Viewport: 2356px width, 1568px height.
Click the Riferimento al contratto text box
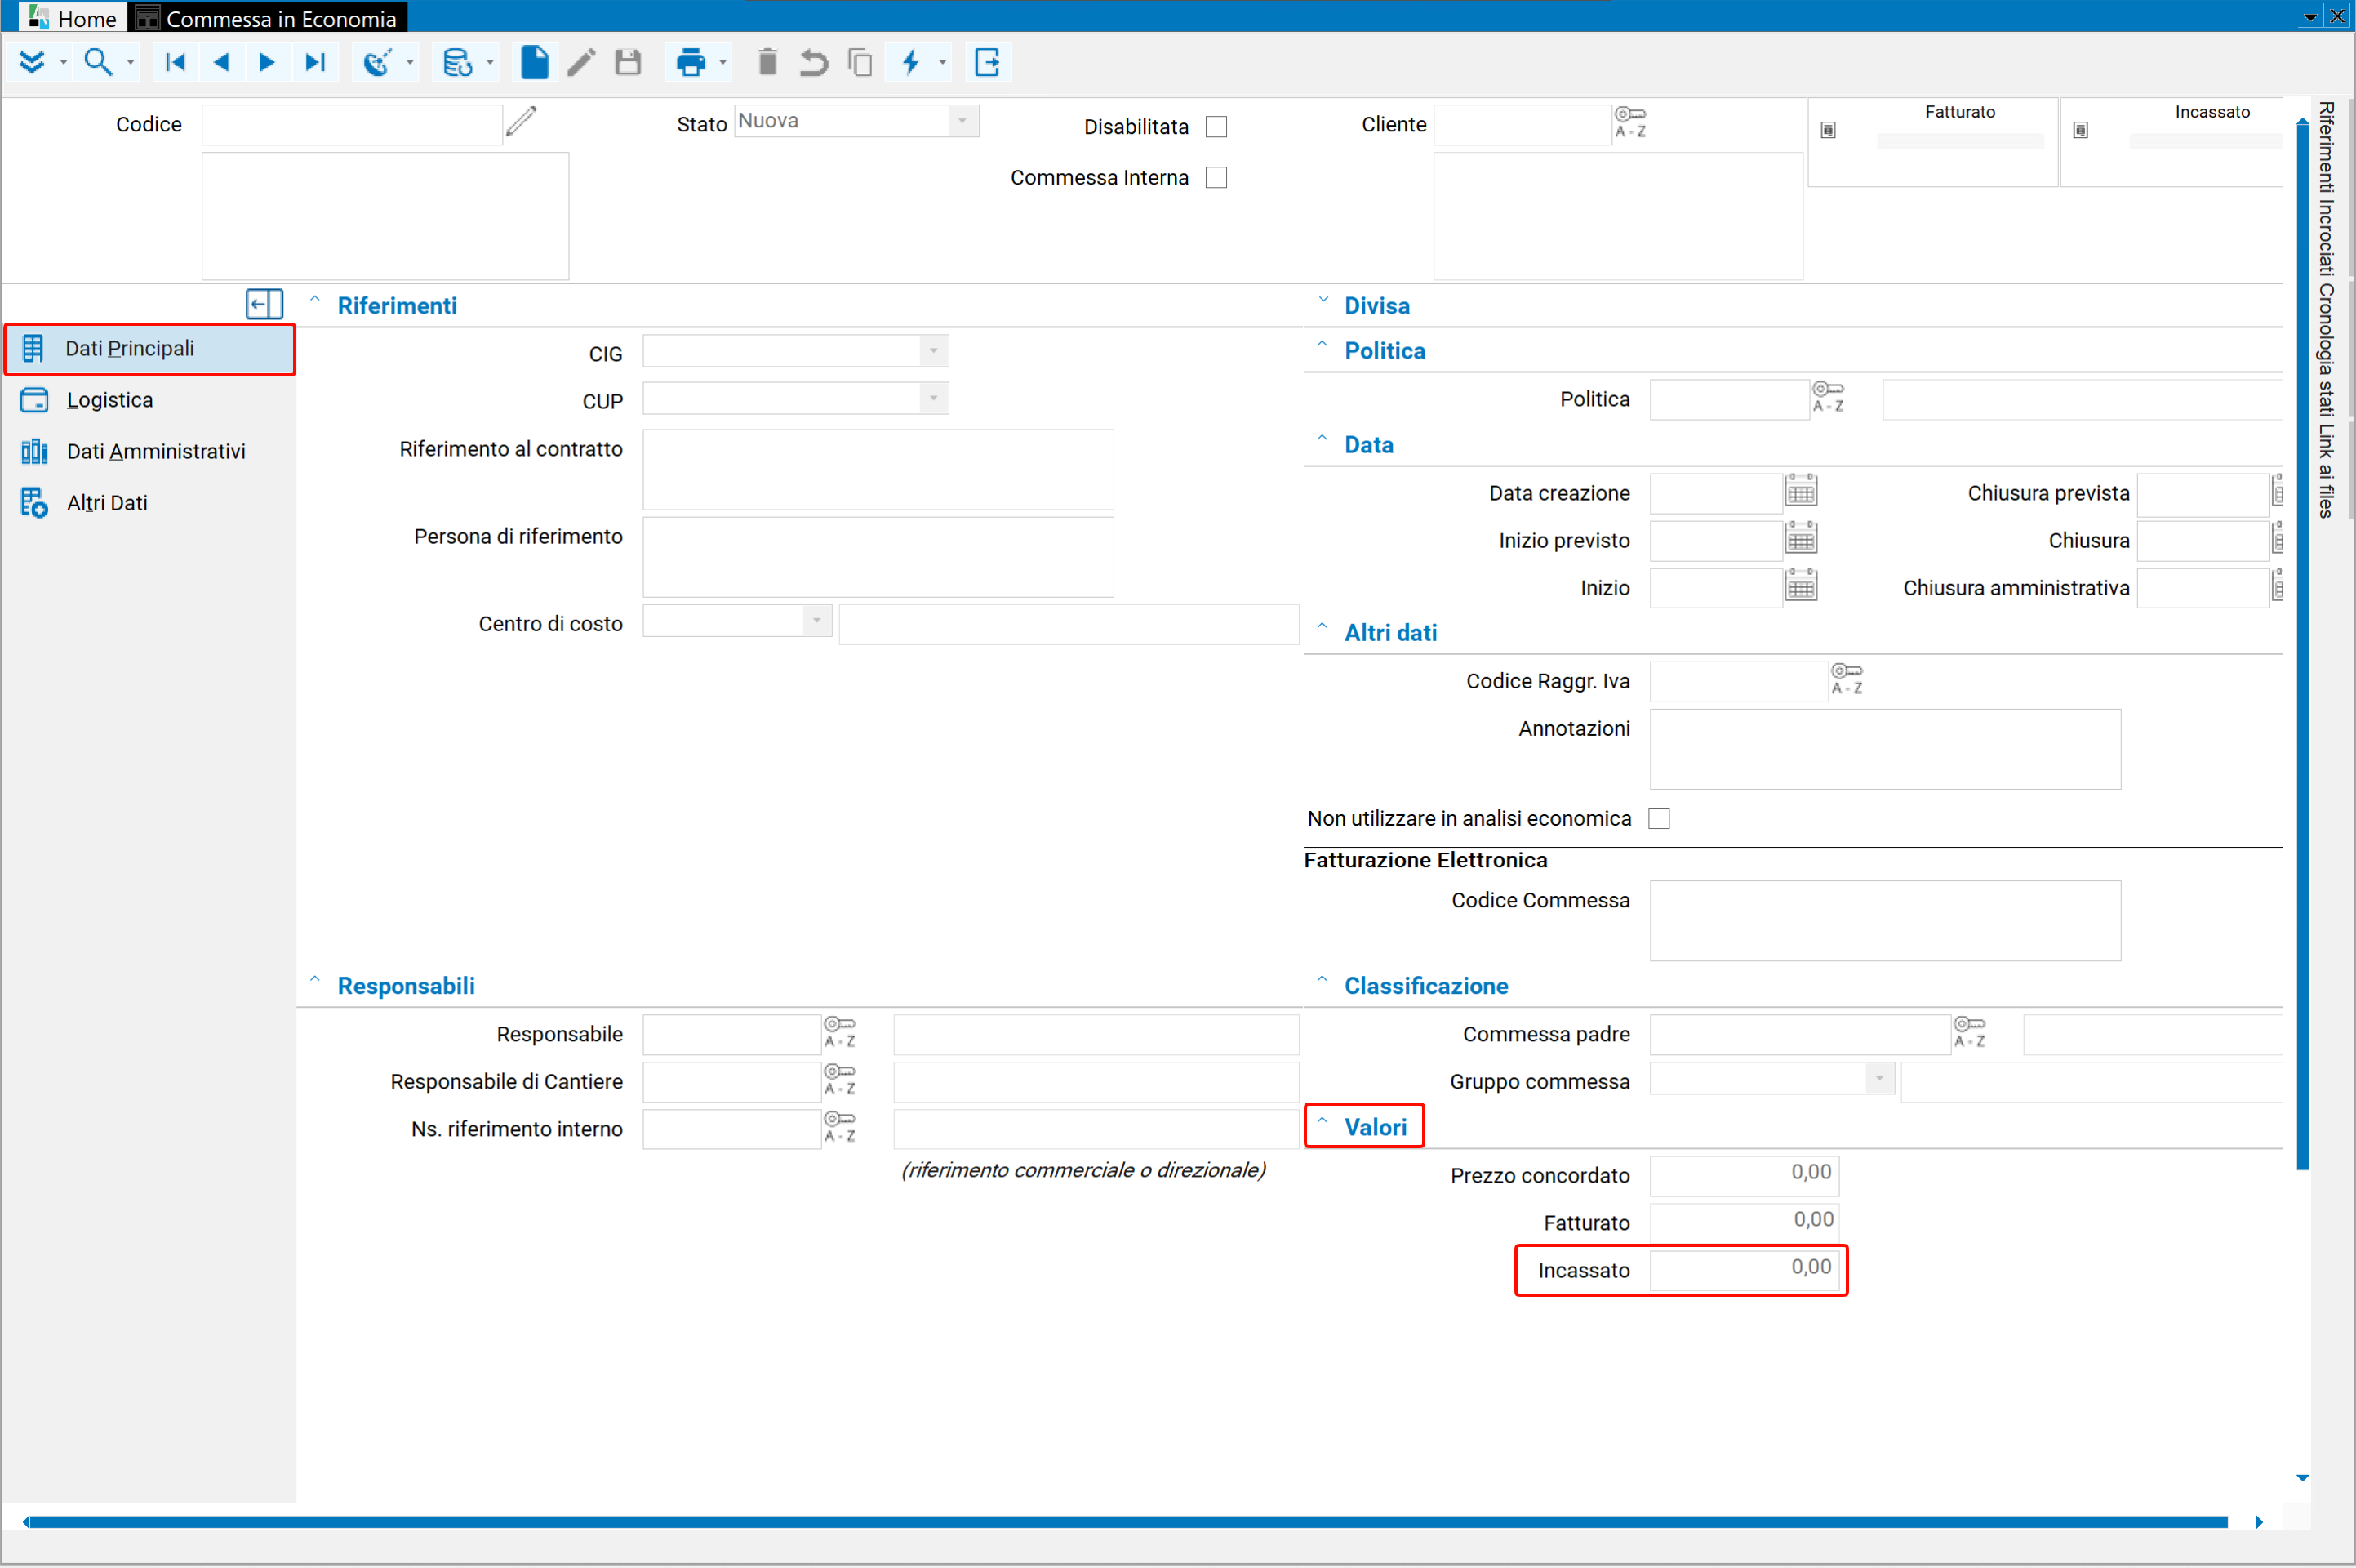pos(878,469)
